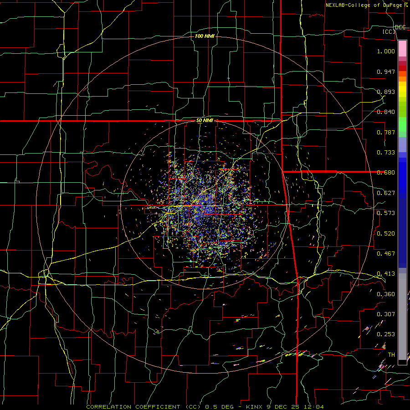Pick the bright green color bar segment

(402, 124)
